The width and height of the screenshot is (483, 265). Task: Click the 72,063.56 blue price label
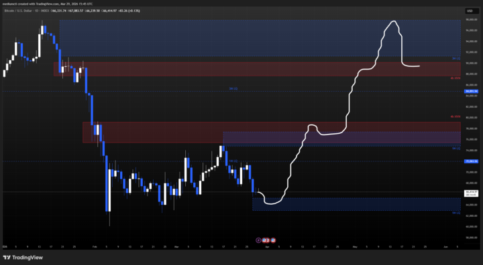tap(472, 161)
